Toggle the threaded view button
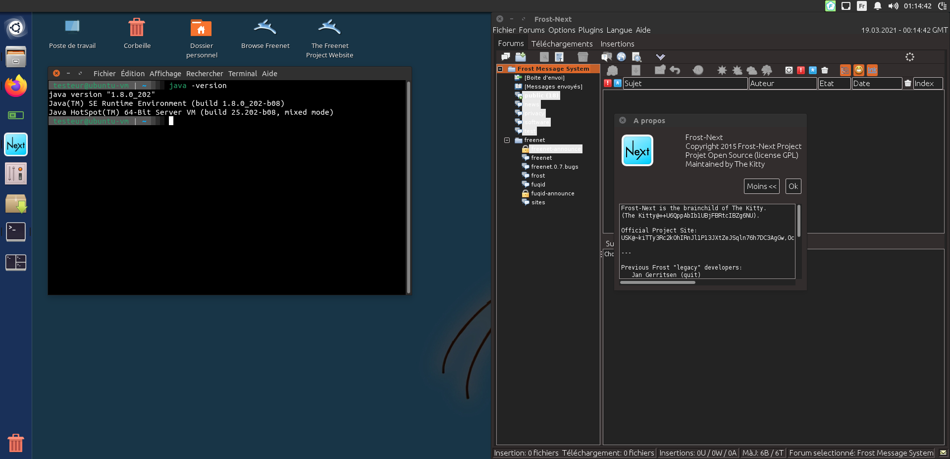The height and width of the screenshot is (459, 950). [x=845, y=70]
